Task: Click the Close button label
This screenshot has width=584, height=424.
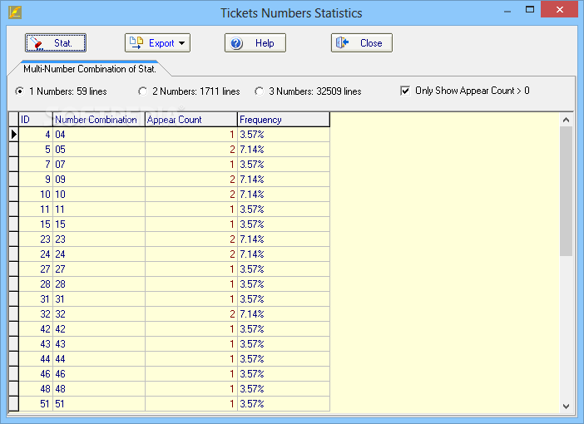Action: (x=371, y=43)
